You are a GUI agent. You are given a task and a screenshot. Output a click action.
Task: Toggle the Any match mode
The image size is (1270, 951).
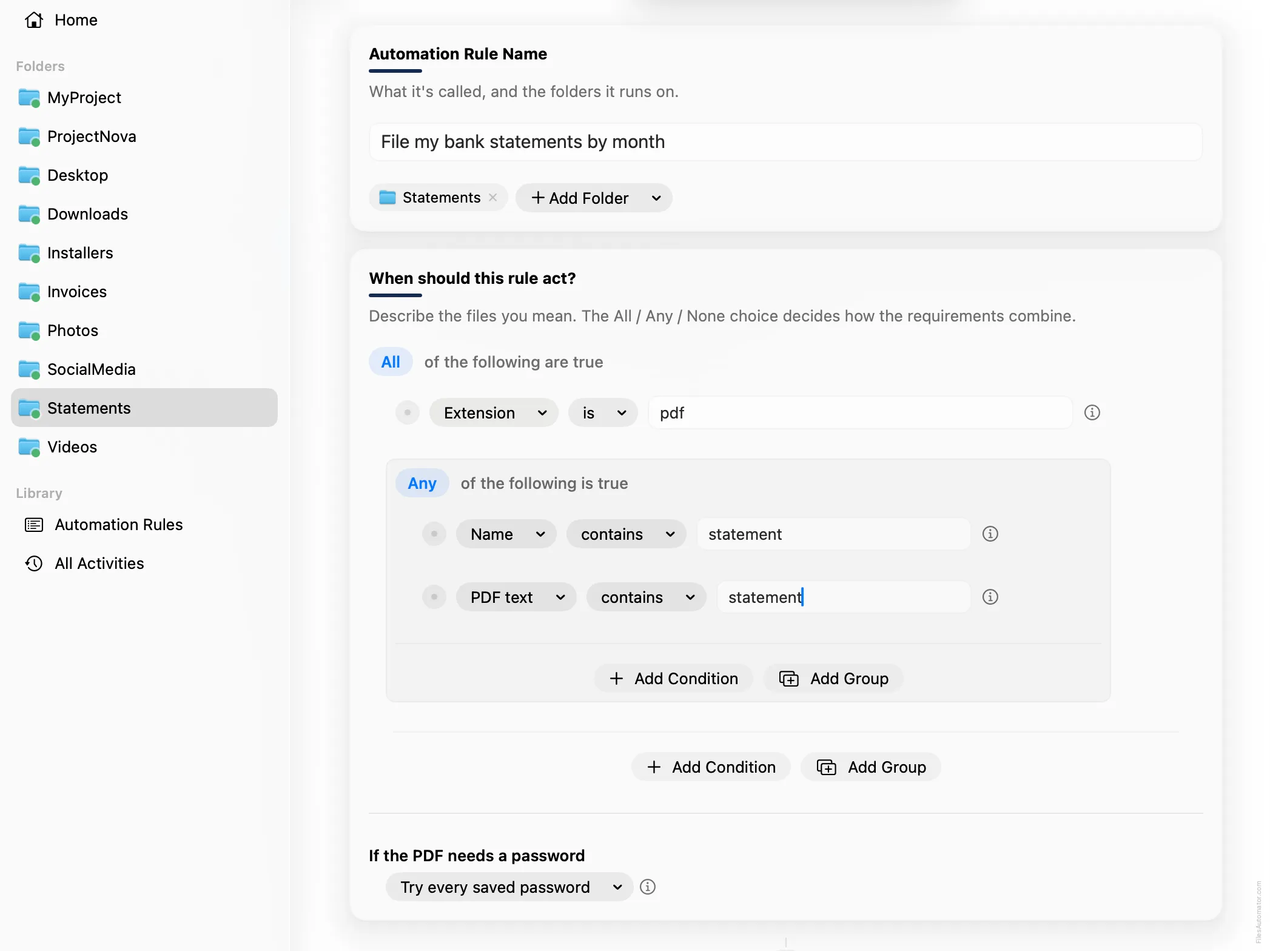pyautogui.click(x=422, y=483)
